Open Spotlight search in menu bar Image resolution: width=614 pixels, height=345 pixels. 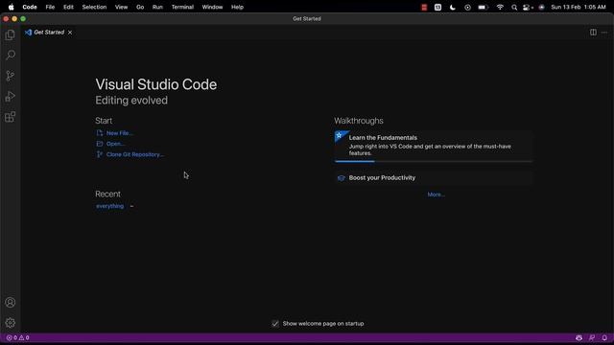514,7
